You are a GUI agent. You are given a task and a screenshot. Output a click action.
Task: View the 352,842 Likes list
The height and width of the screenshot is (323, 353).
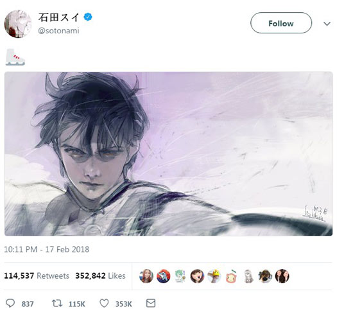(100, 276)
